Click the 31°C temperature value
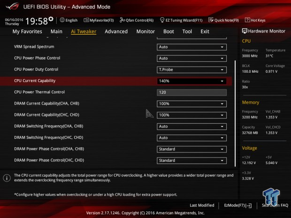The height and width of the screenshot is (218, 291). 269,56
